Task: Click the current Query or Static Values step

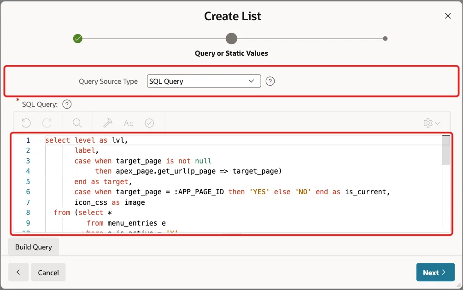Action: click(x=231, y=39)
